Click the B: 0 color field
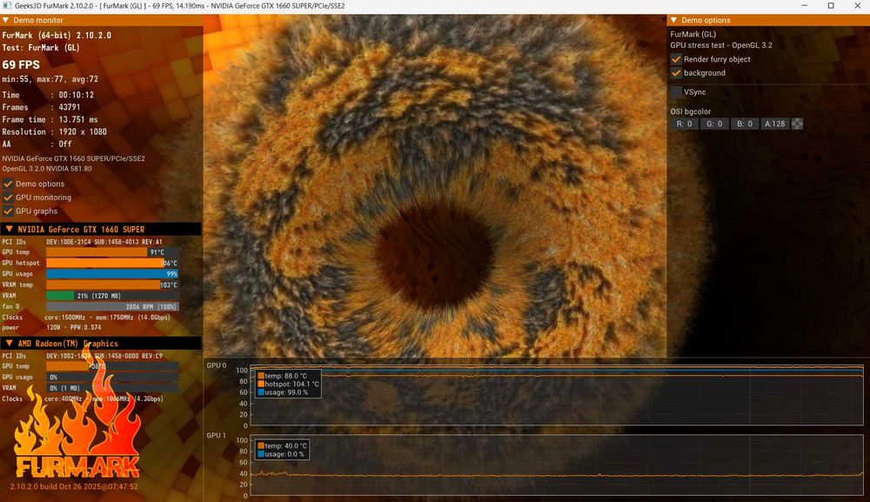The width and height of the screenshot is (870, 502). tap(745, 124)
